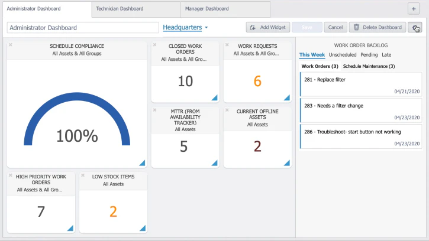Viewport: 429px width, 241px height.
Task: Open the Headquarters location dropdown
Action: pos(185,27)
